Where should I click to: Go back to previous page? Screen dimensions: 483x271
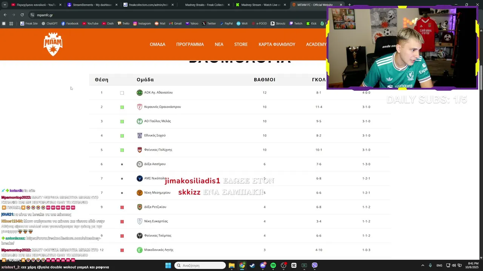[5, 15]
